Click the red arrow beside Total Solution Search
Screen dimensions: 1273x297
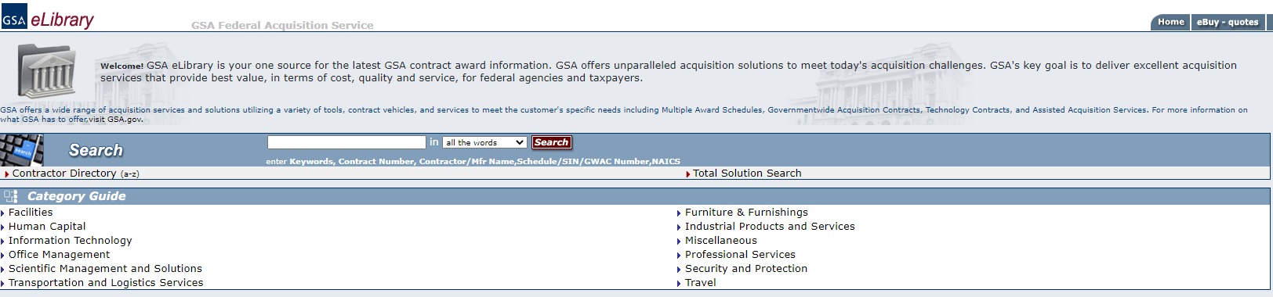coord(688,174)
